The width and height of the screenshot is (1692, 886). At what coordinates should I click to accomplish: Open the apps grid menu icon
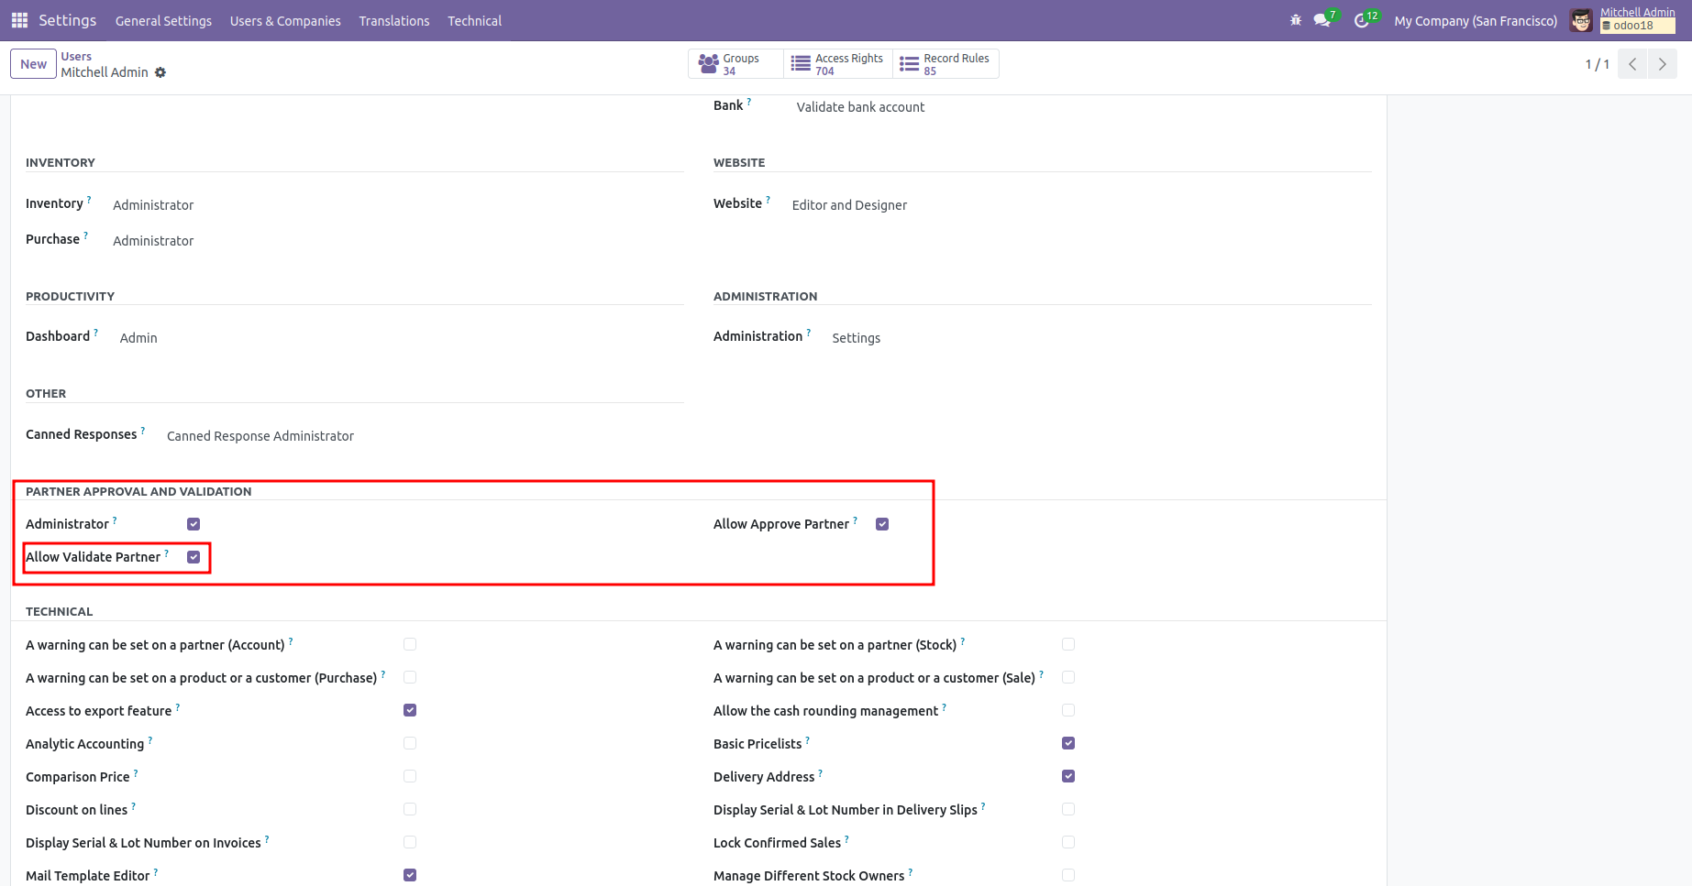19,20
